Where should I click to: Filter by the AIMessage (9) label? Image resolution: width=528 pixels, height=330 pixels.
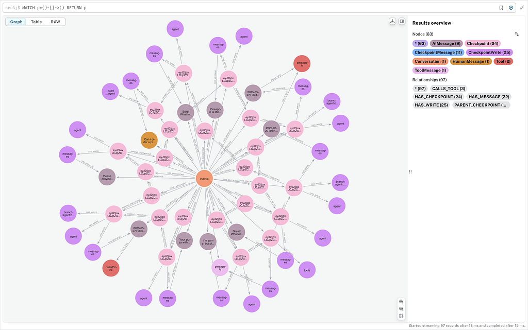[x=447, y=44]
